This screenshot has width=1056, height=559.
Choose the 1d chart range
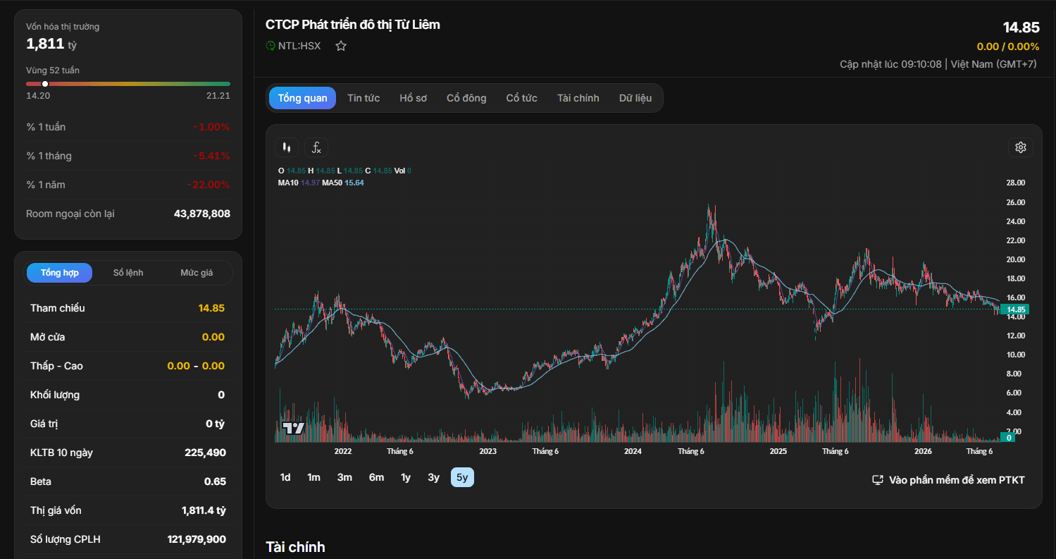tap(285, 477)
